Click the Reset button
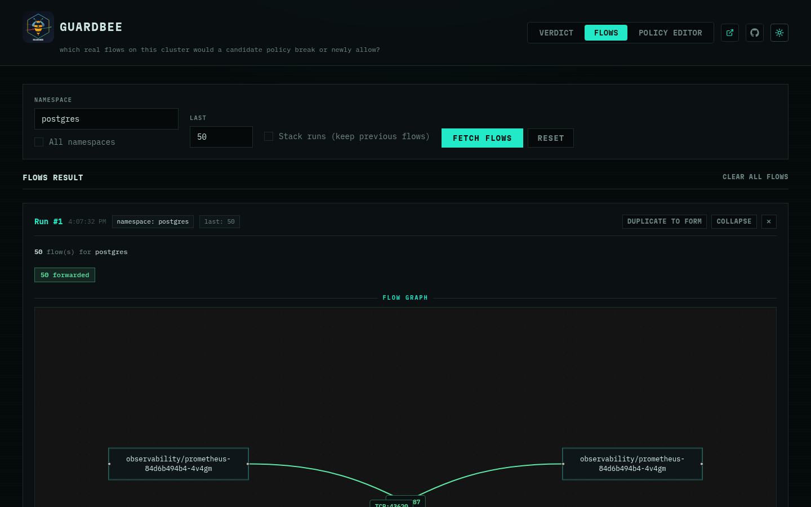 click(x=551, y=138)
